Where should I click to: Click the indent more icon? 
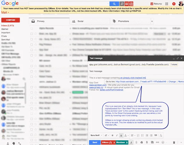(151, 136)
